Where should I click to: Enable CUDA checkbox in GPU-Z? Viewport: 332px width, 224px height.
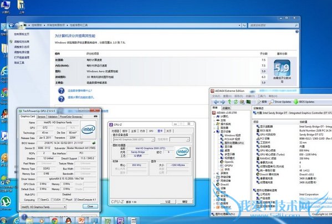(x=52, y=200)
